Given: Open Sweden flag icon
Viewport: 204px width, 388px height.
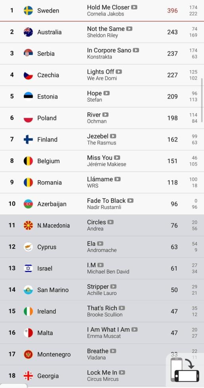Looking at the screenshot, I should [28, 10].
